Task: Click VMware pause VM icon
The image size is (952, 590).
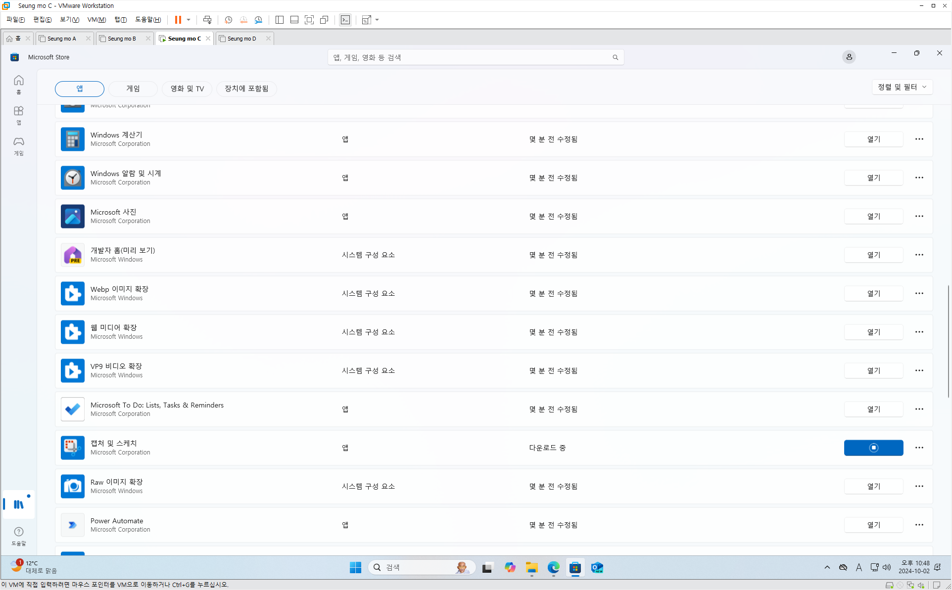Action: tap(178, 20)
